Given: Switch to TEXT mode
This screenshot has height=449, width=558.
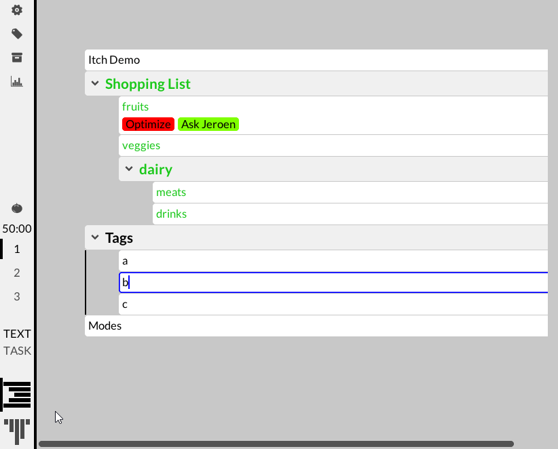Looking at the screenshot, I should (17, 334).
